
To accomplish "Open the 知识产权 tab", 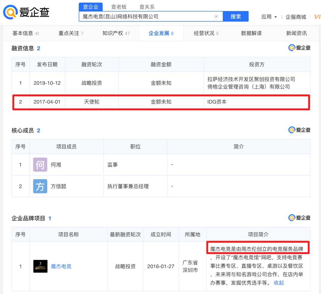I will click(116, 33).
